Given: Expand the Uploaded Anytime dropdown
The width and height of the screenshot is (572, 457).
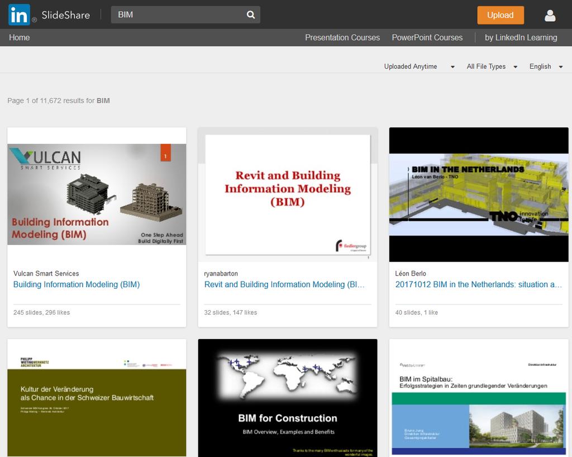Looking at the screenshot, I should [419, 66].
